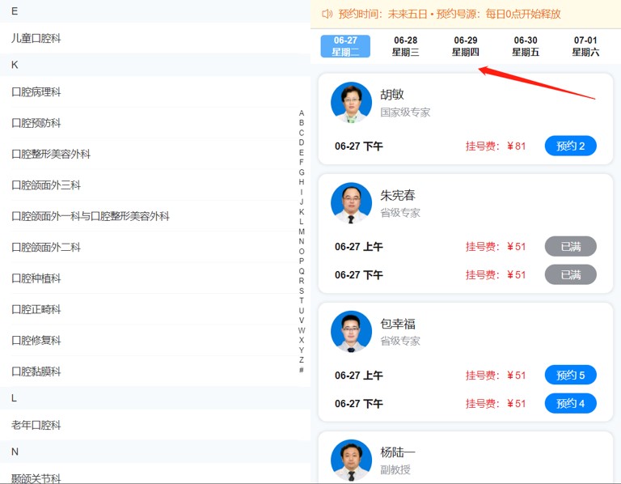
Task: Open 杨陆一 doctor avatar photo
Action: (351, 460)
